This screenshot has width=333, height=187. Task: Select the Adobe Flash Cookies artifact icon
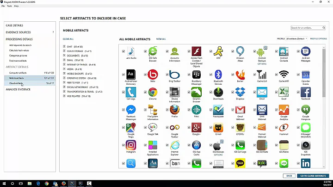[x=197, y=51]
